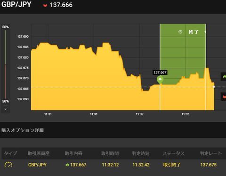Click the upper 50% sentiment label
Screen dimensions: 226x176
click(6, 27)
